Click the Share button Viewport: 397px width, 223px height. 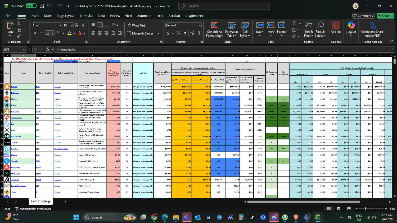coord(385,16)
